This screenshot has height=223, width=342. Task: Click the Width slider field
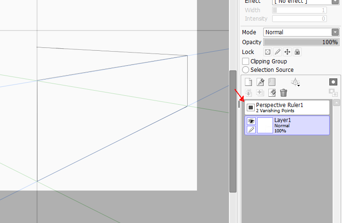tap(299, 10)
